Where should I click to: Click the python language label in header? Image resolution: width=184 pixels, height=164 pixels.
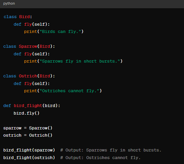click(x=9, y=4)
